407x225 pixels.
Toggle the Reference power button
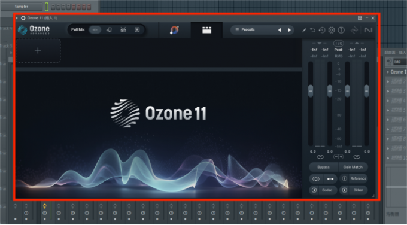coord(344,178)
